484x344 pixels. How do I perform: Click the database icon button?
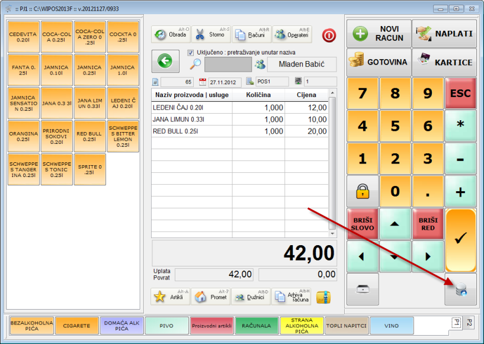tap(460, 290)
